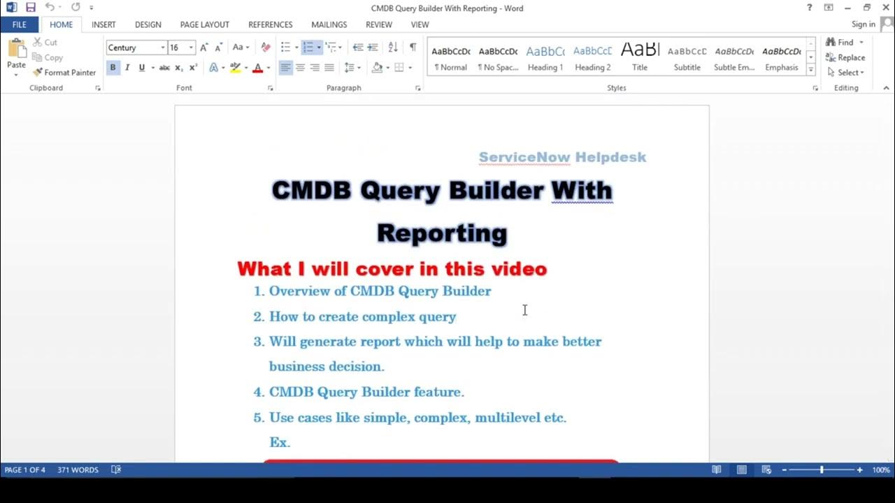The width and height of the screenshot is (895, 503).
Task: Switch to Web Layout view
Action: click(x=766, y=470)
